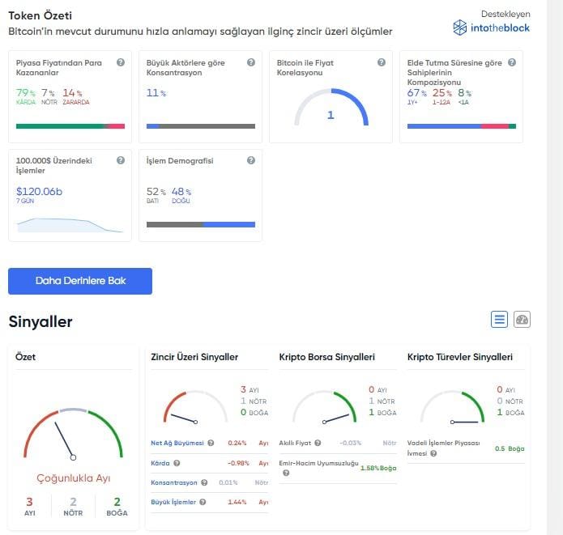The height and width of the screenshot is (535, 563).
Task: Click help icon on Piyasa Fiyatından Para Kazananlar card
Action: (121, 62)
